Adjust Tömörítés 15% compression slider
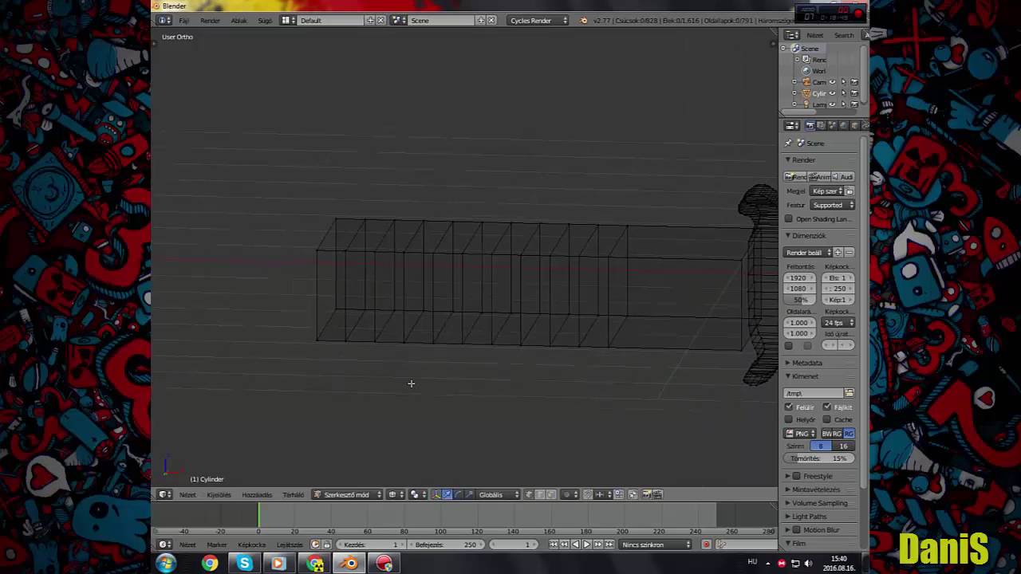Image resolution: width=1021 pixels, height=574 pixels. tap(819, 458)
